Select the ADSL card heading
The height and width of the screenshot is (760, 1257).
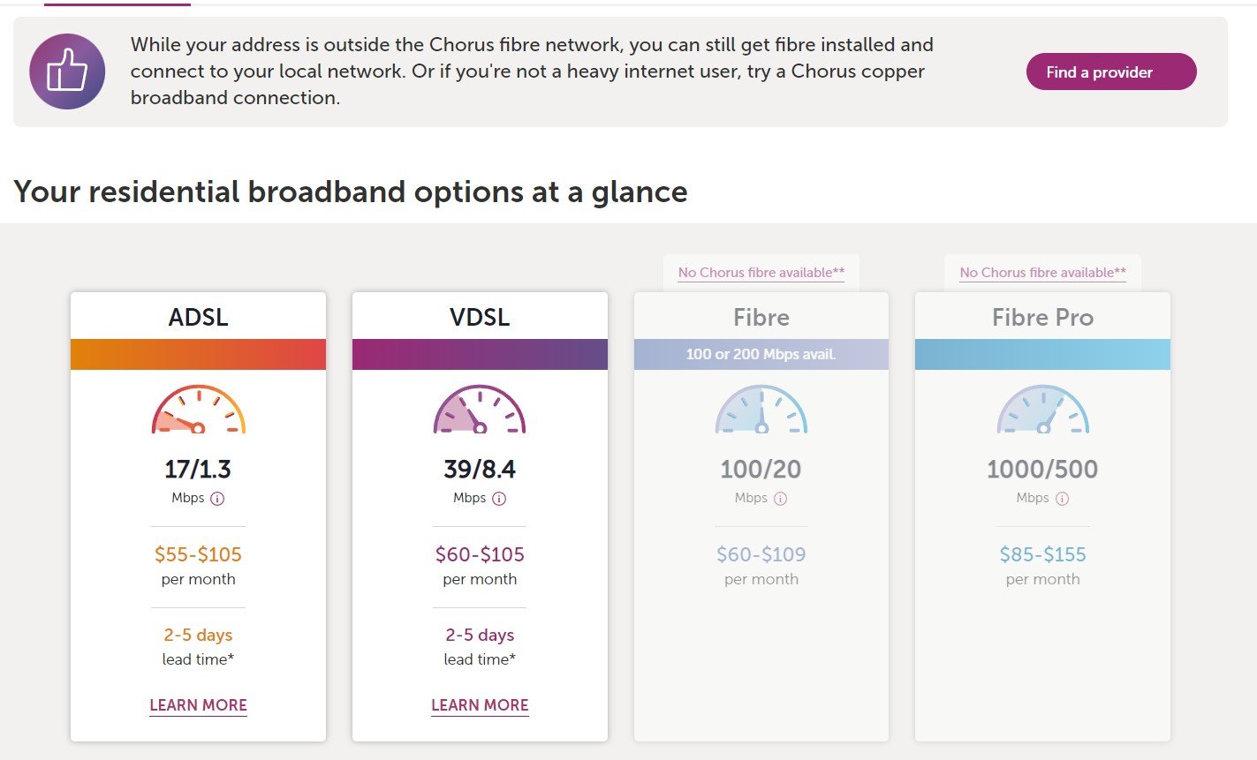(x=199, y=318)
